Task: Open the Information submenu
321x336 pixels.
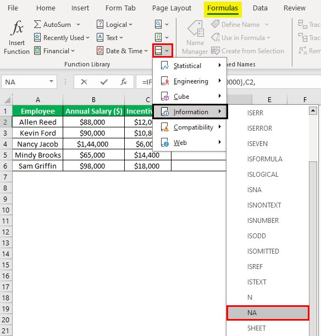Action: tap(190, 111)
